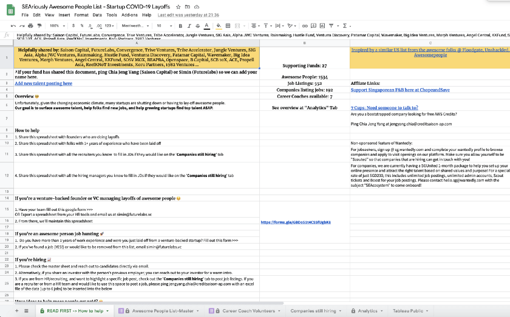Open the Add-ons menu
Image resolution: width=510 pixels, height=317 pixels.
pos(129,15)
